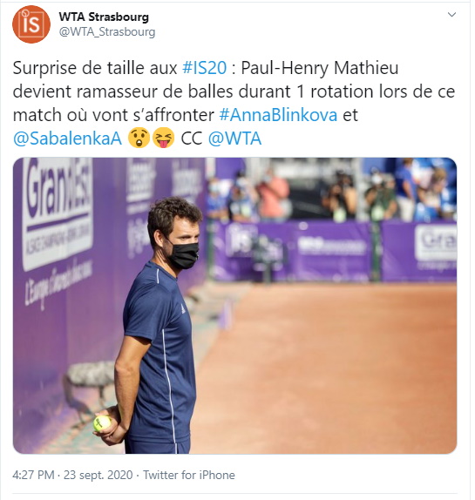Click the Twitter for iPhone source link

(189, 475)
